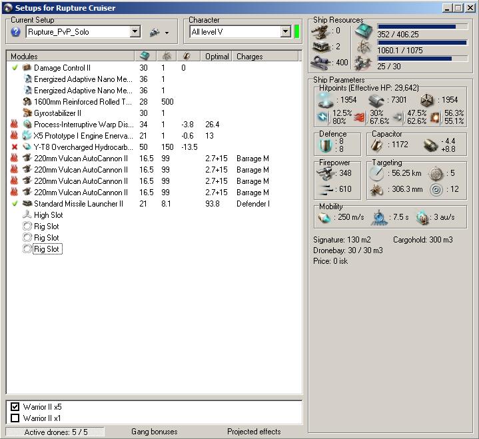Click the drone bandwidth progress bar
This screenshot has width=479, height=439.
click(422, 59)
